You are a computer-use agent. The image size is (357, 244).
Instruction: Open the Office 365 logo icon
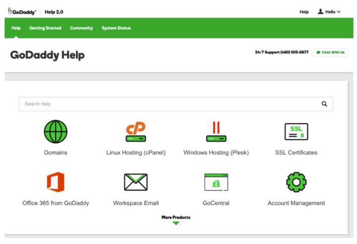[x=56, y=182]
